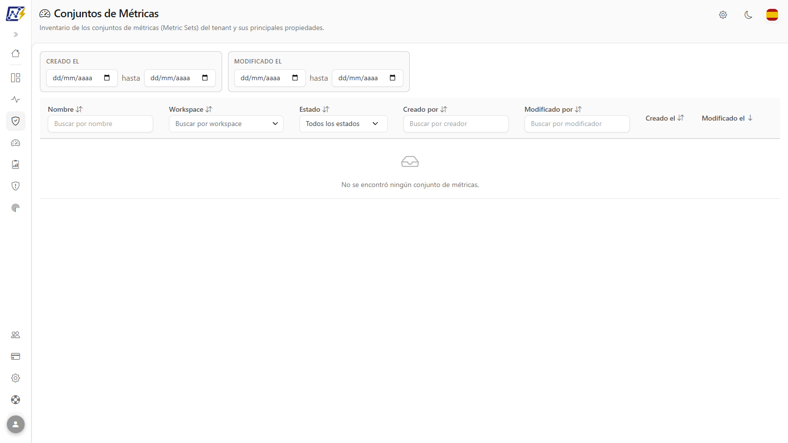
Task: Click the Conjuntos de Métricas page title
Action: click(106, 14)
